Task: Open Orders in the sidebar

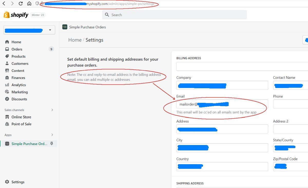Action: pyautogui.click(x=17, y=49)
